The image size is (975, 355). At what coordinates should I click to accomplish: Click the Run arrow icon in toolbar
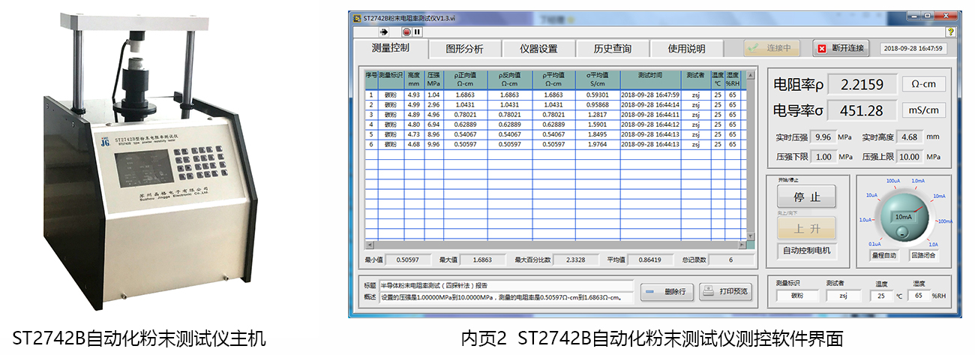click(383, 32)
